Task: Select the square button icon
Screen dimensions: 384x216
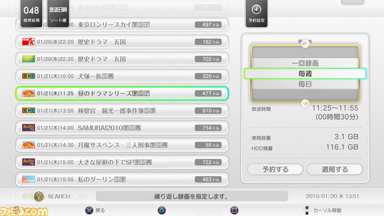Action: pos(234,210)
